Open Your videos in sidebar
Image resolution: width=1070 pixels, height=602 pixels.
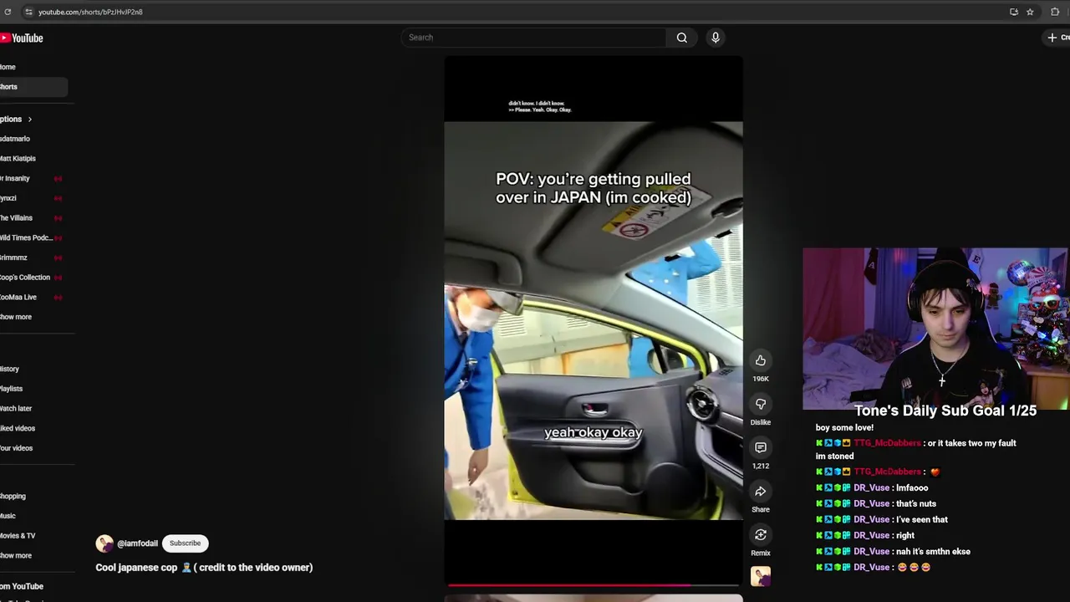(16, 448)
